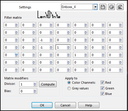
Task: Uncheck the Red channel checkbox
Action: tap(102, 83)
